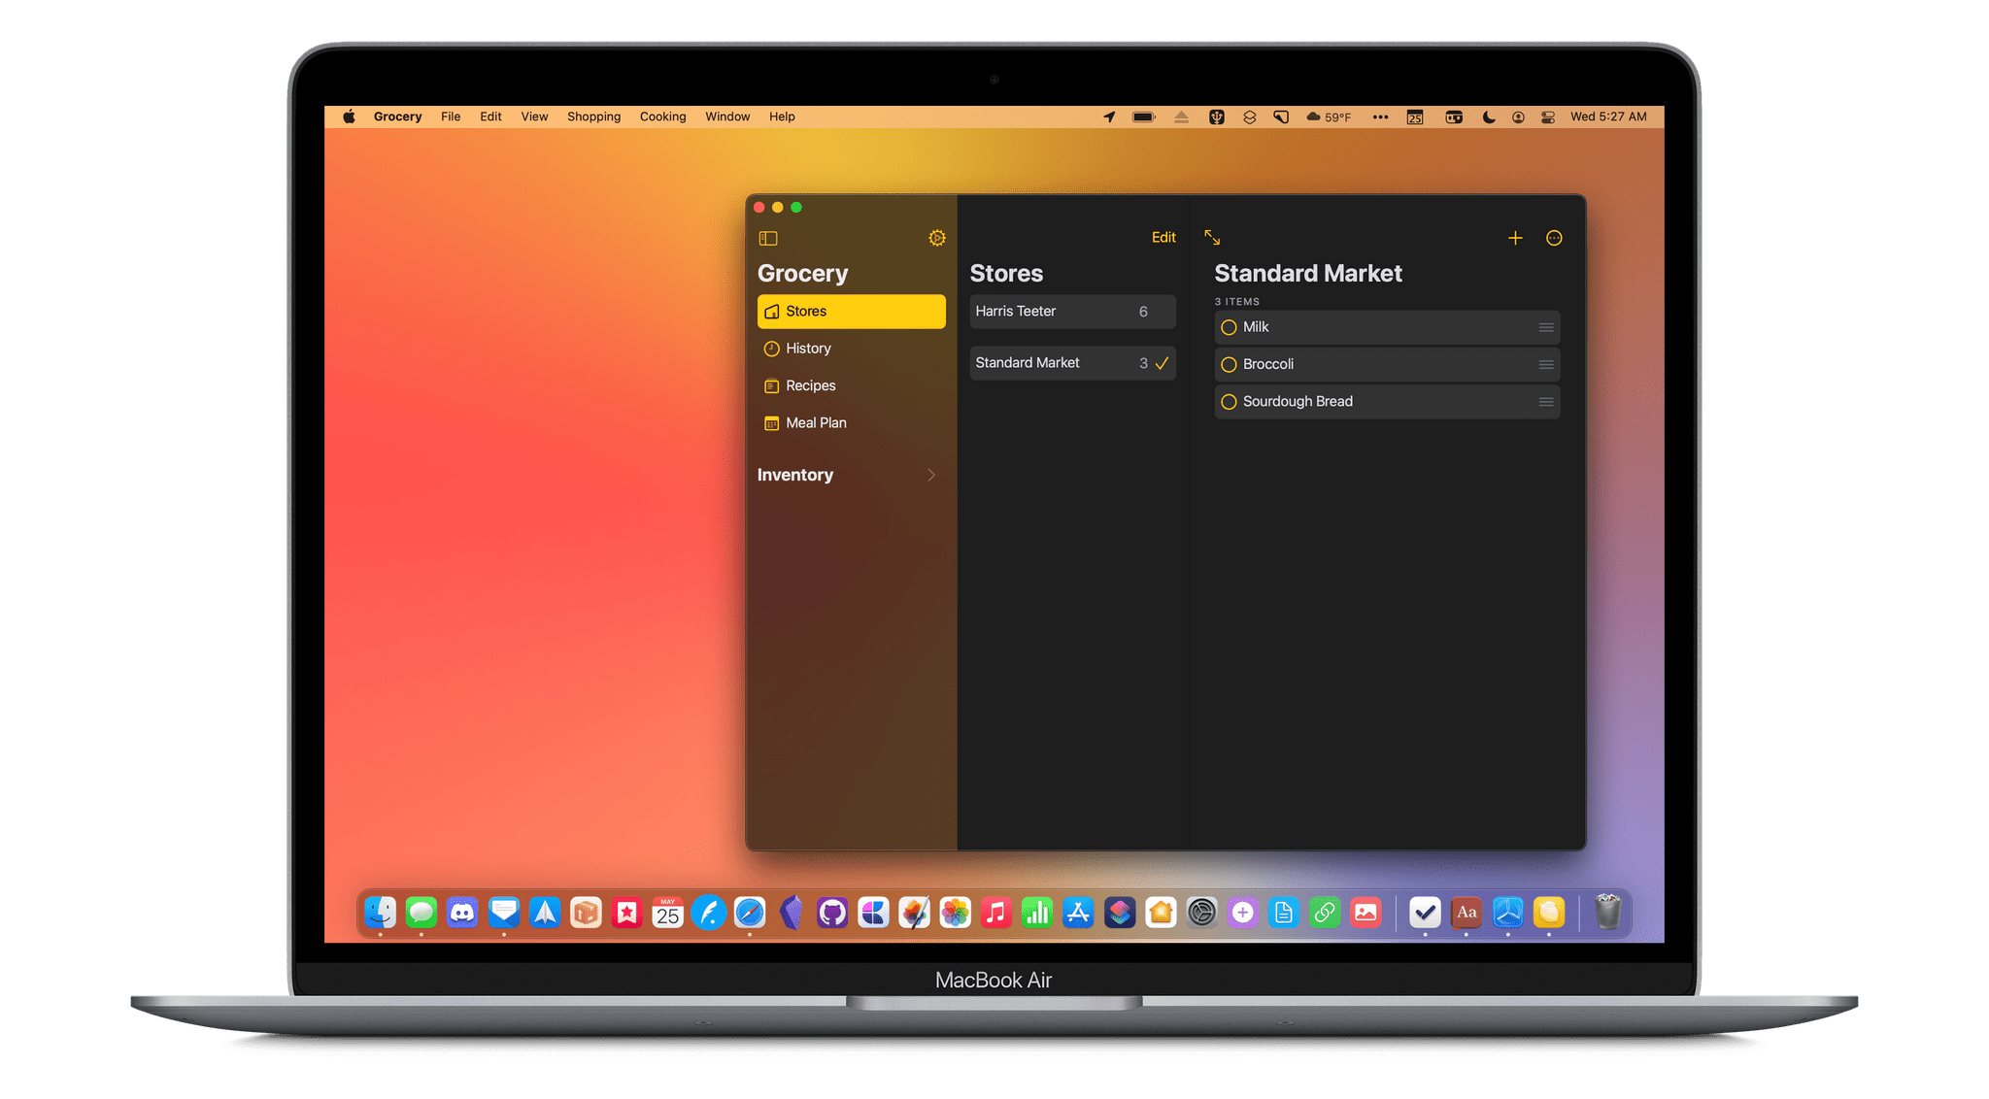Open the Trash in the Dock
The height and width of the screenshot is (1099, 1989).
(1608, 913)
